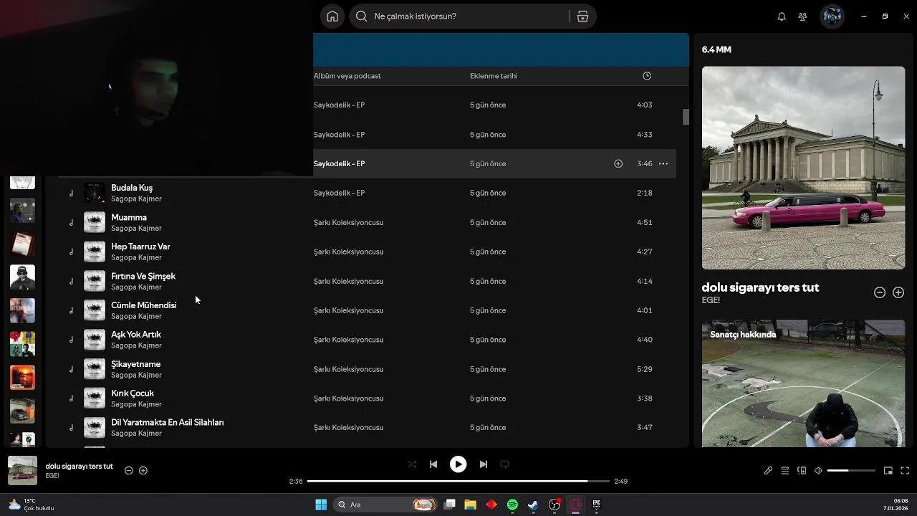Go to the Spotify Home icon
The height and width of the screenshot is (516, 917).
click(332, 16)
